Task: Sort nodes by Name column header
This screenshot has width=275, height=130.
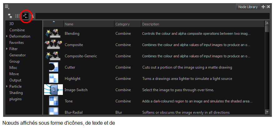Action: (x=89, y=24)
